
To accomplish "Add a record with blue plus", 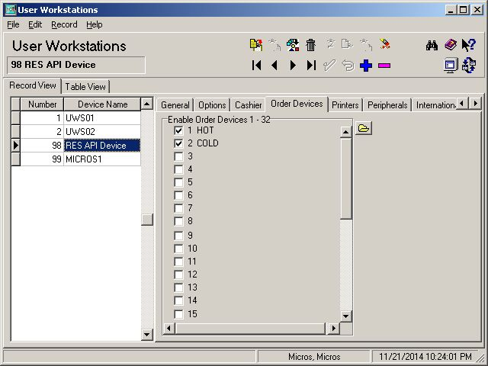I will click(x=366, y=66).
